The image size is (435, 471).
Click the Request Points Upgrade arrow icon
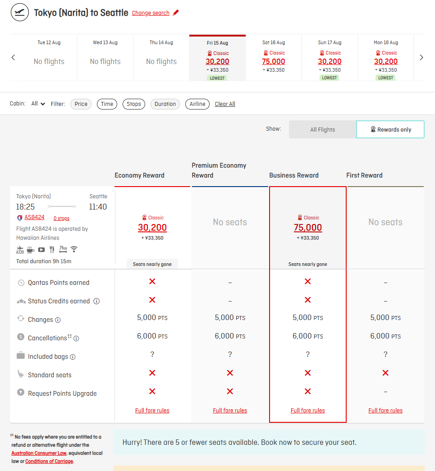[21, 392]
